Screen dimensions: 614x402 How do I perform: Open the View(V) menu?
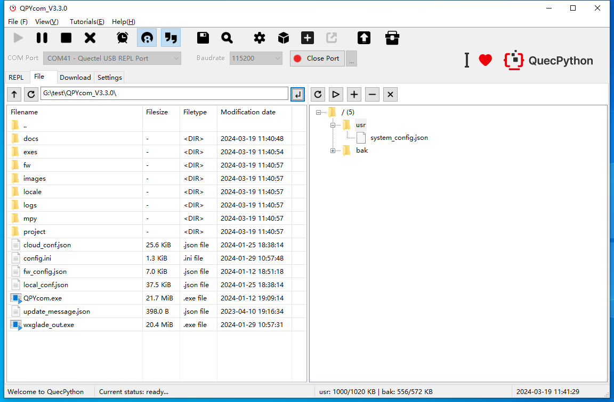(x=46, y=21)
